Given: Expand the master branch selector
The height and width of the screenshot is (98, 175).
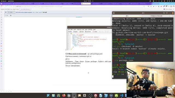Looking at the screenshot, I should coord(11,12).
